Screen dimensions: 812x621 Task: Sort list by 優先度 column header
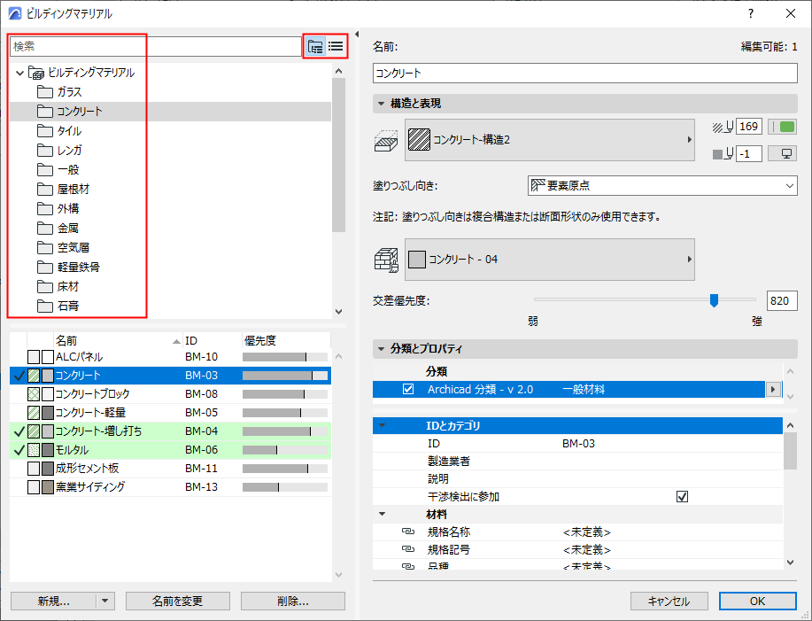tap(286, 341)
